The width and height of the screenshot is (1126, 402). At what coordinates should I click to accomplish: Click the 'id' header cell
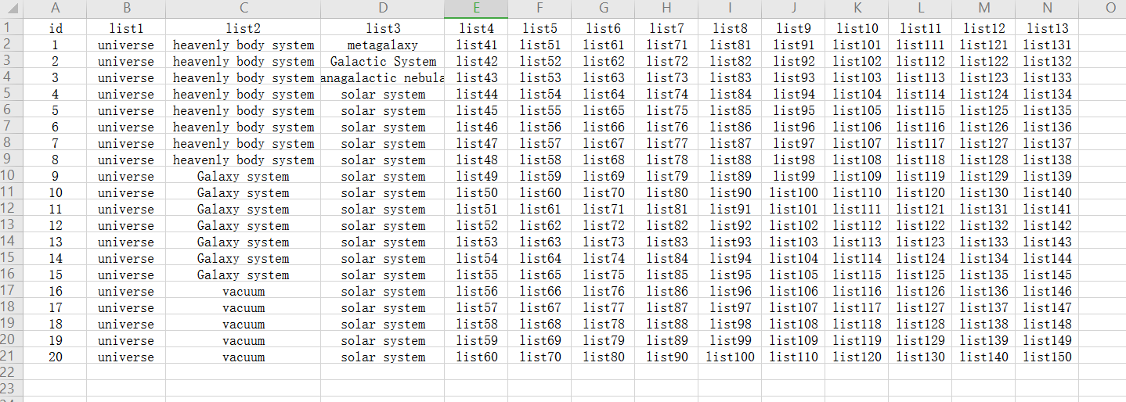click(x=55, y=28)
